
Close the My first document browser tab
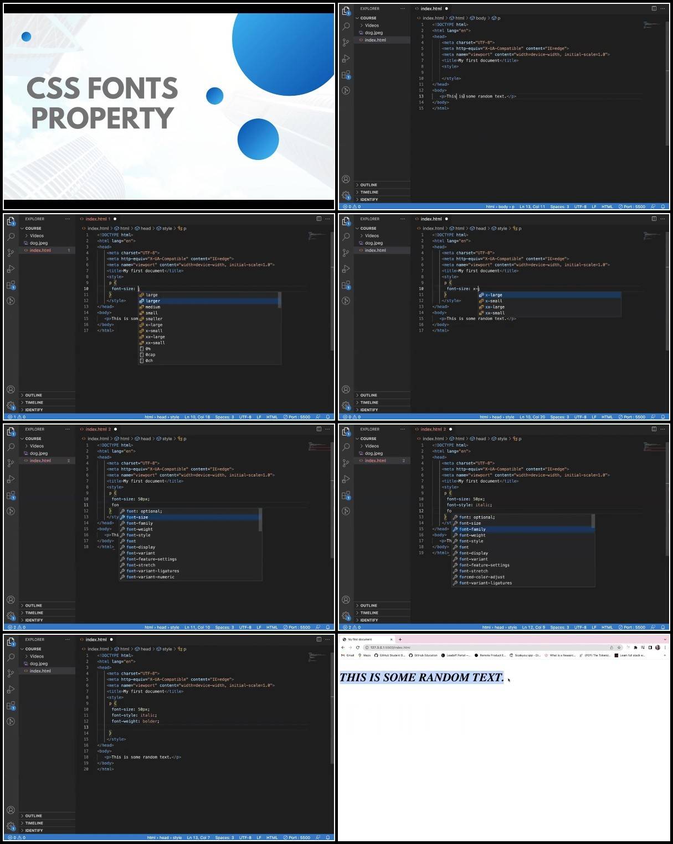click(391, 639)
